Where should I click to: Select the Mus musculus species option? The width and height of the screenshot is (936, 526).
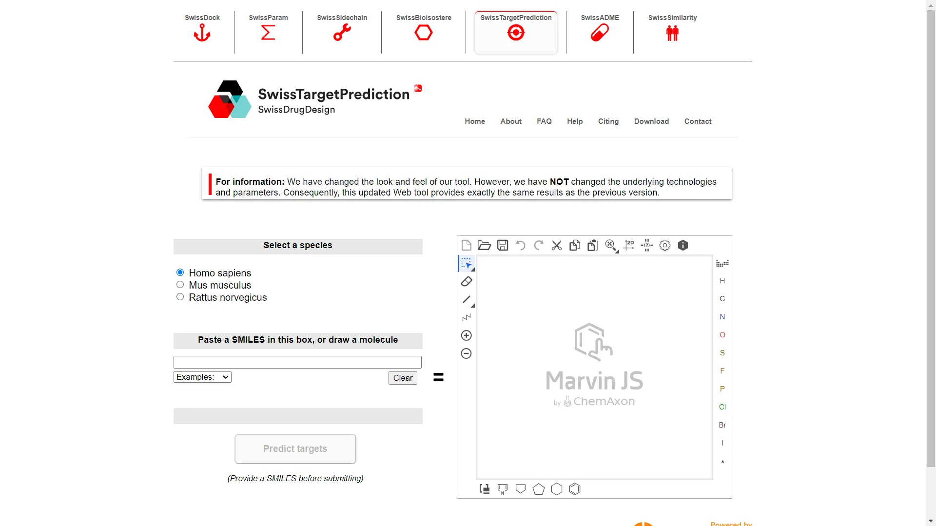pos(180,285)
